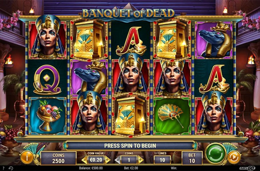Increase coin value with plus arrow

tap(107, 160)
